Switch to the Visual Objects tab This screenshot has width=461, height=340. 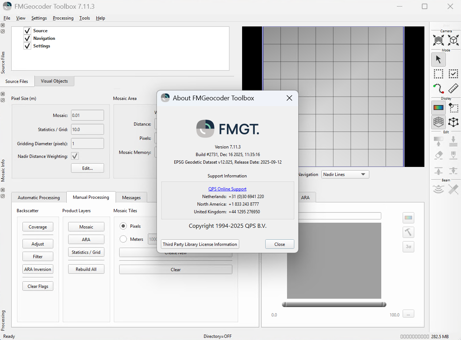(54, 81)
